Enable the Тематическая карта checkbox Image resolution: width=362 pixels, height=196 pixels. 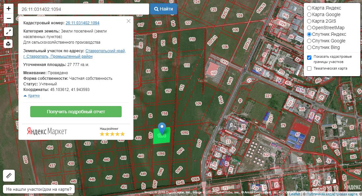click(309, 68)
